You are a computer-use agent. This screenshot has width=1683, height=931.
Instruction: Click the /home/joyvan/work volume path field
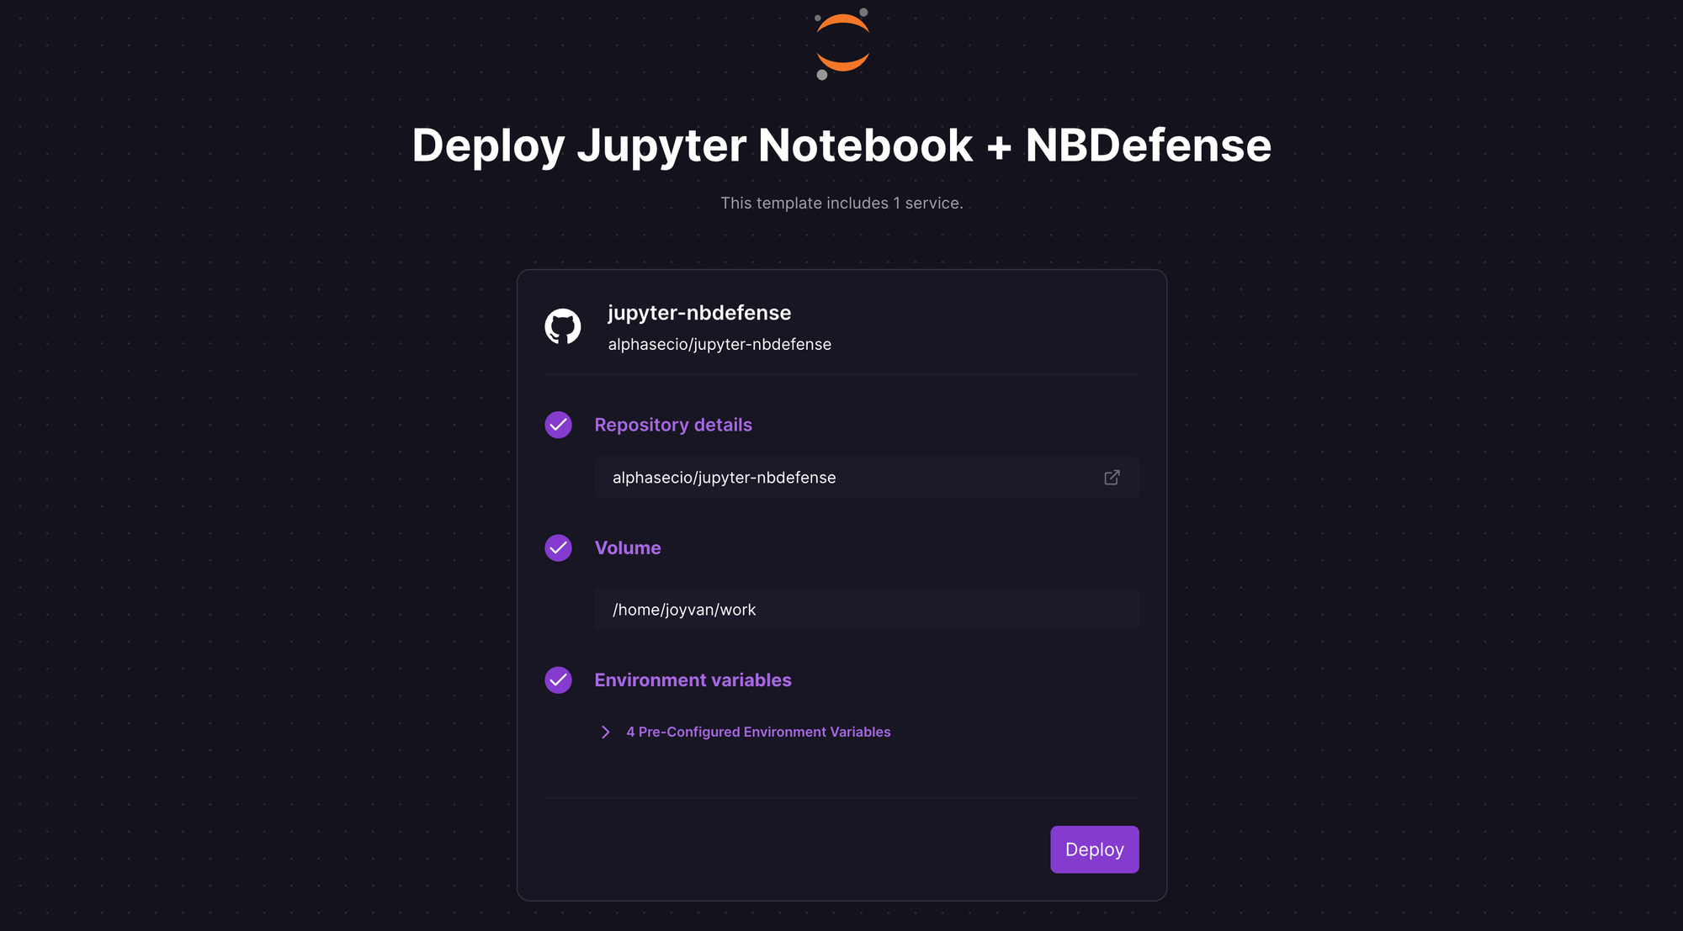867,609
